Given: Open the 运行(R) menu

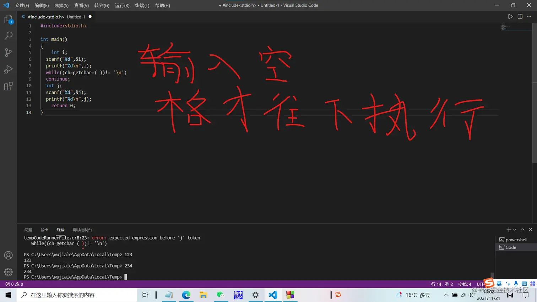Looking at the screenshot, I should tap(122, 5).
